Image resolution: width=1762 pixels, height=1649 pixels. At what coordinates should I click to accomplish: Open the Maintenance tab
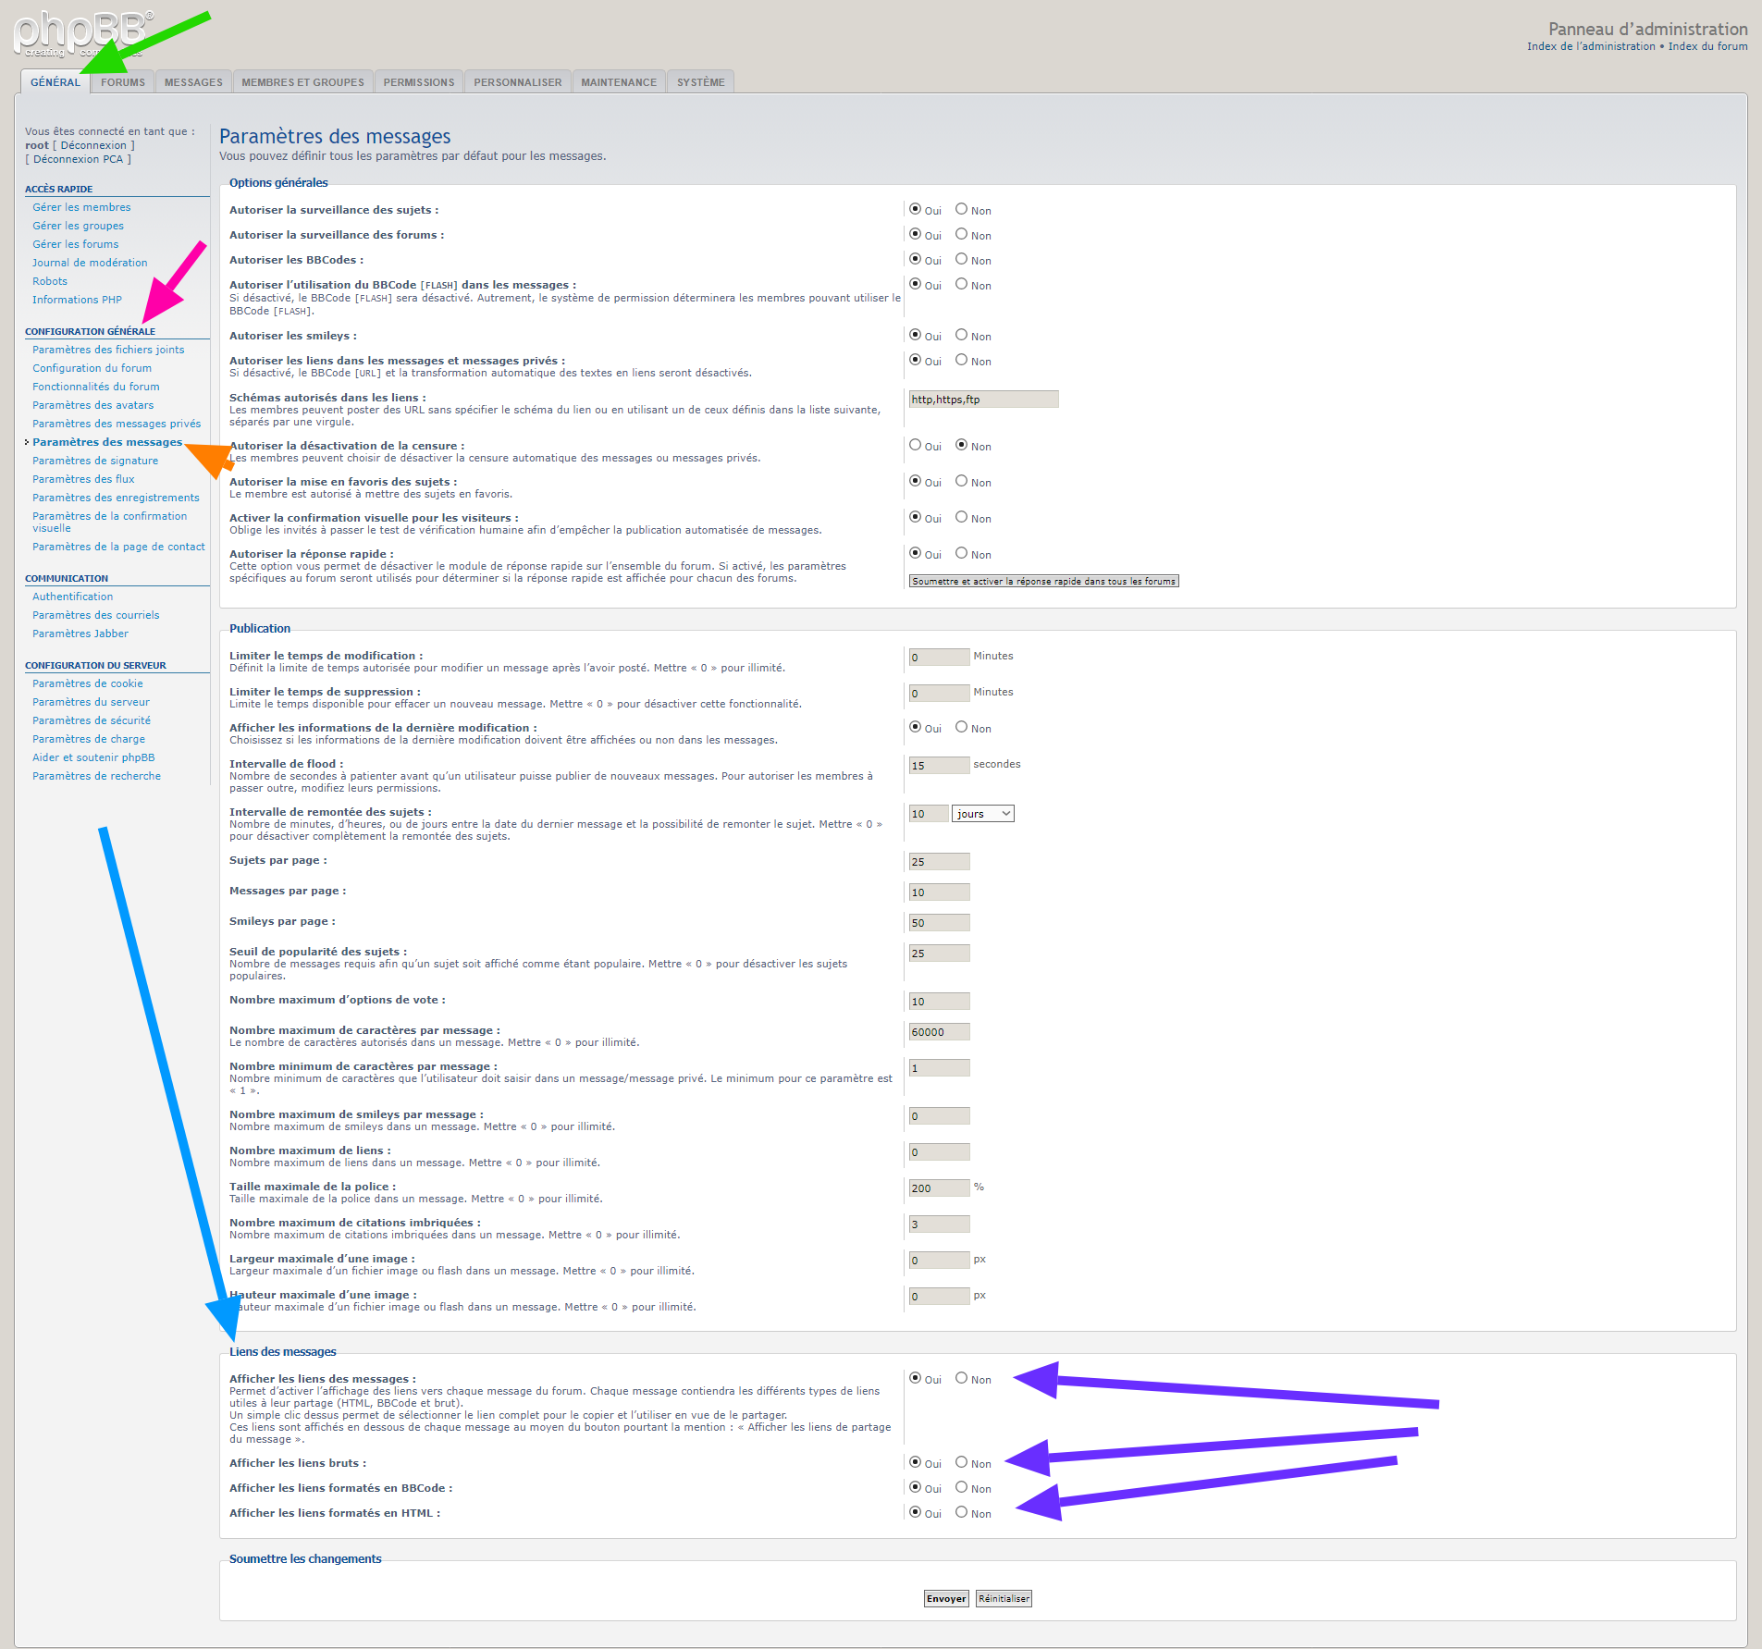pyautogui.click(x=618, y=82)
